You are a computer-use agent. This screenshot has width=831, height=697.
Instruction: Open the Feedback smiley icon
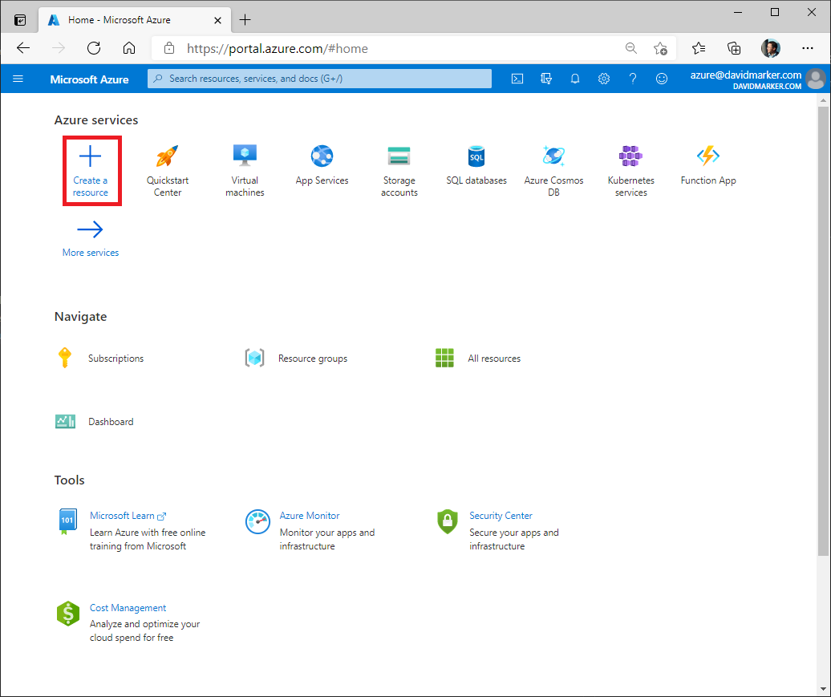(x=662, y=79)
